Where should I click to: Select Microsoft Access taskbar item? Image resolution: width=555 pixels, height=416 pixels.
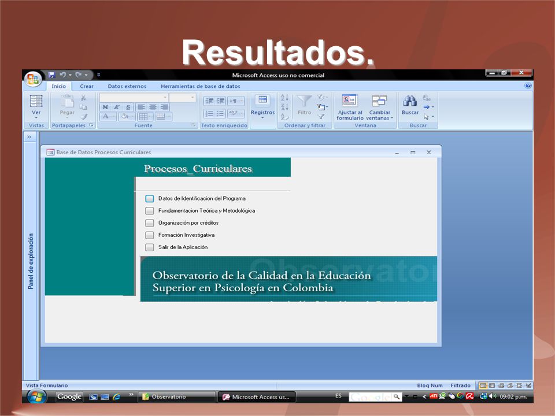coord(256,397)
